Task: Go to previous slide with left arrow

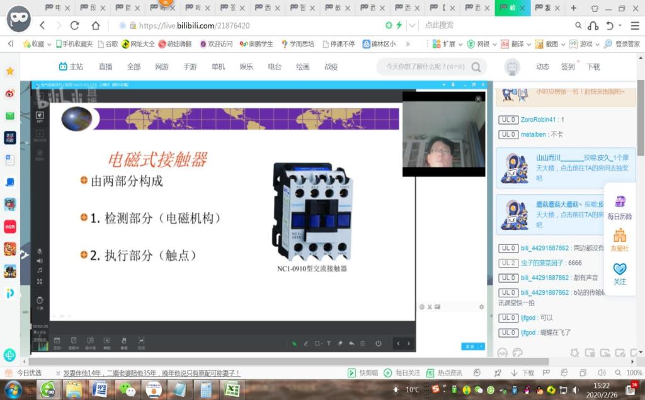Action: tap(397, 343)
